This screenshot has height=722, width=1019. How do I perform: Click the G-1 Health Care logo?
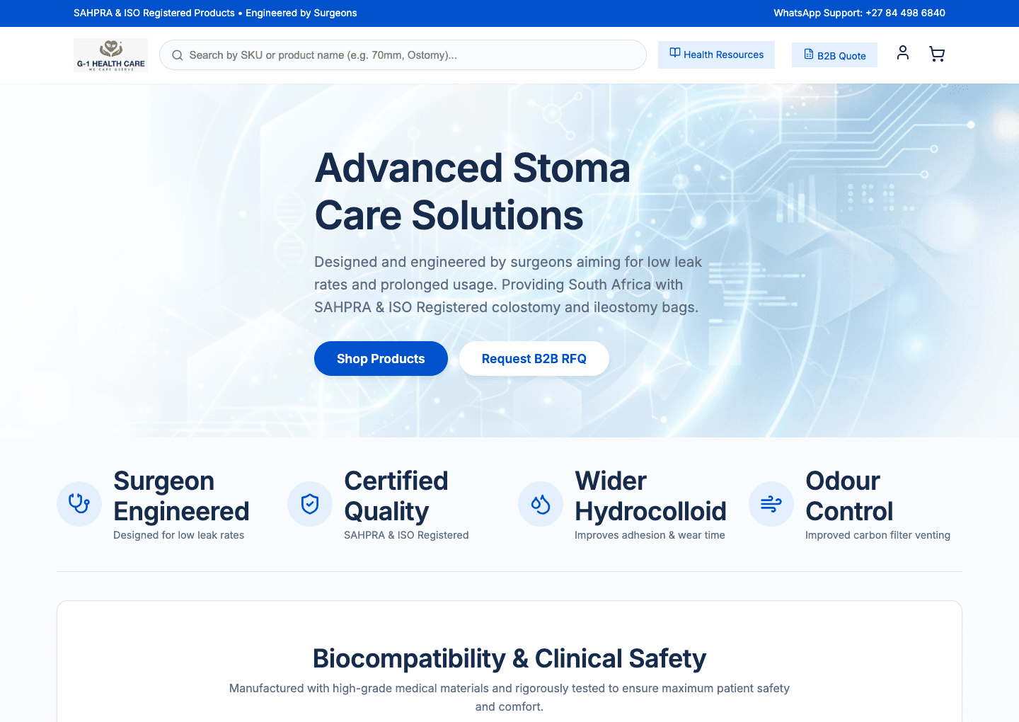pyautogui.click(x=110, y=55)
